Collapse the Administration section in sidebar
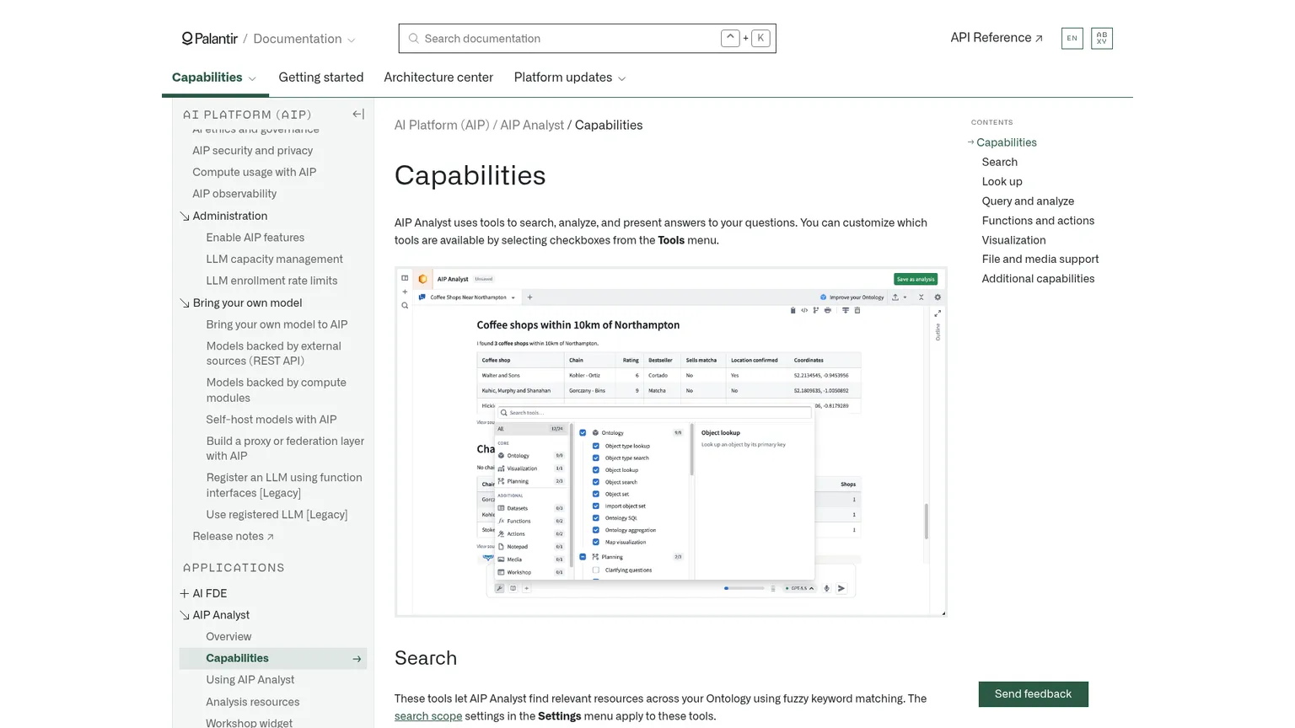The image size is (1295, 728). click(x=185, y=217)
